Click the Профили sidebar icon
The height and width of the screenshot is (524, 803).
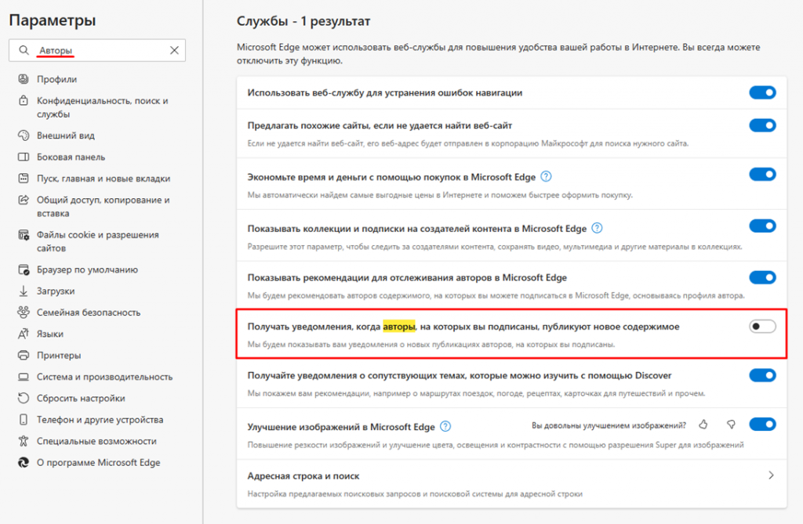click(23, 79)
